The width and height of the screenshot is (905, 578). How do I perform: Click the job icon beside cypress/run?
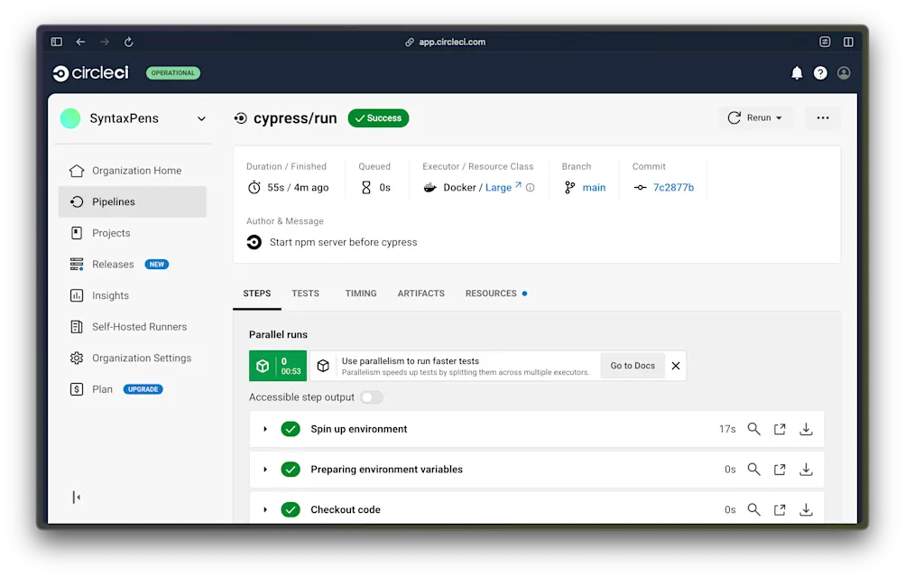pyautogui.click(x=241, y=118)
